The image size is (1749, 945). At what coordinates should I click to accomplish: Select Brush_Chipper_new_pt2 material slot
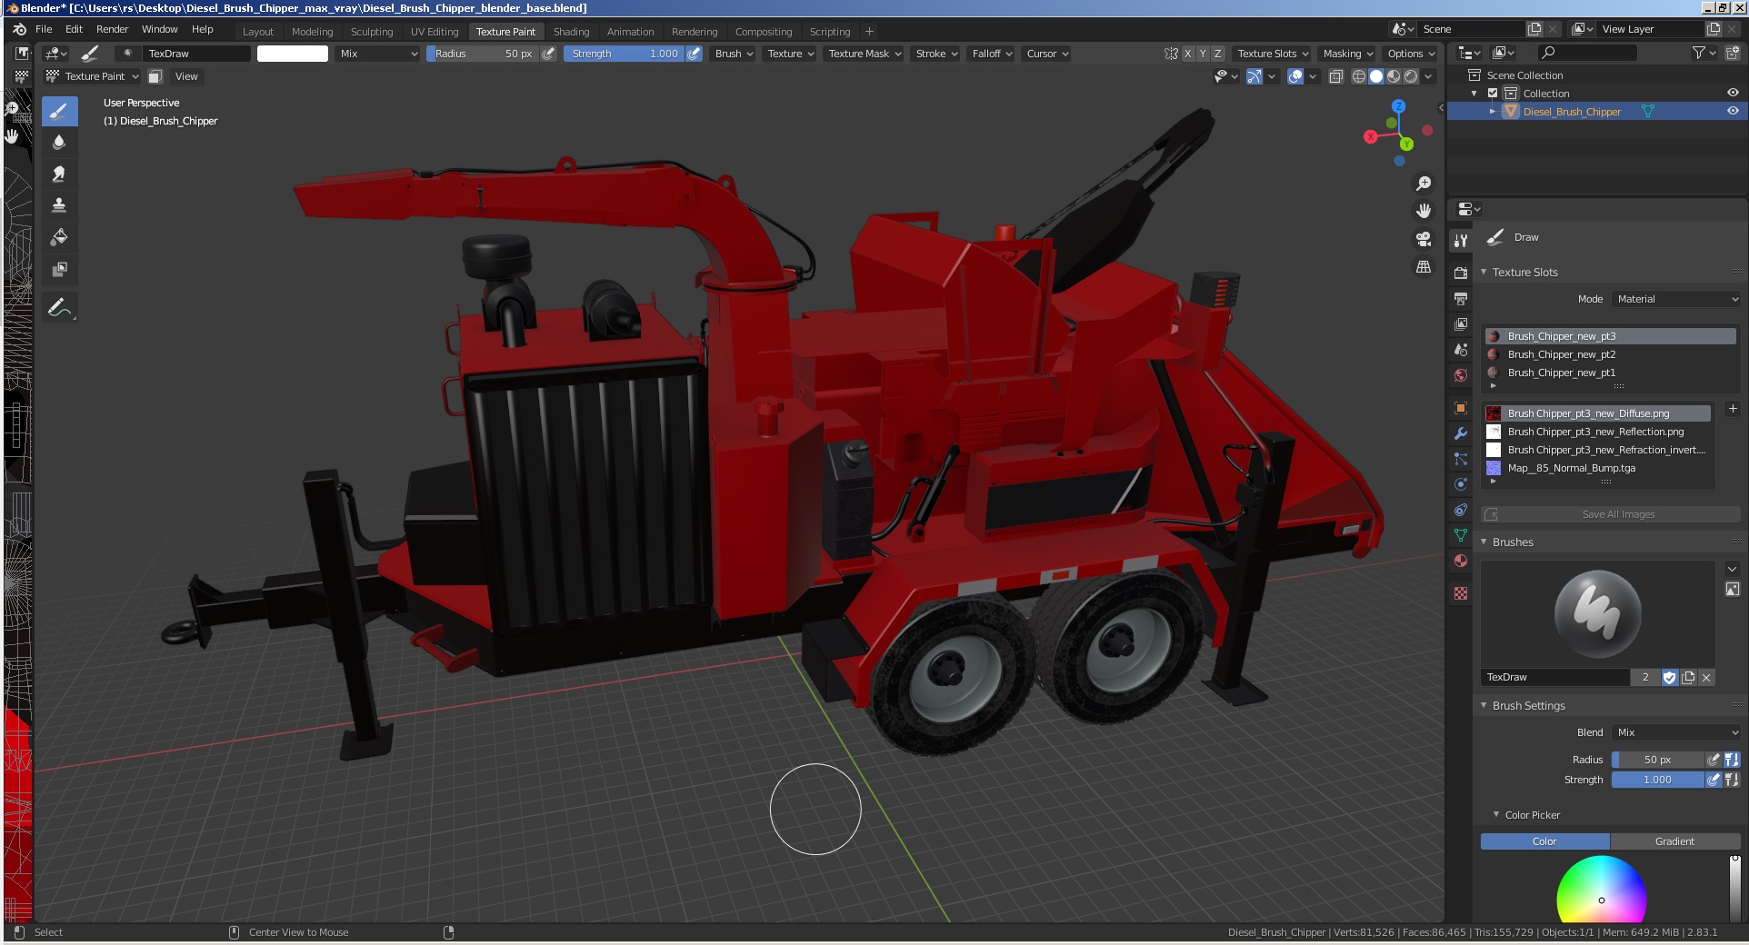point(1610,354)
